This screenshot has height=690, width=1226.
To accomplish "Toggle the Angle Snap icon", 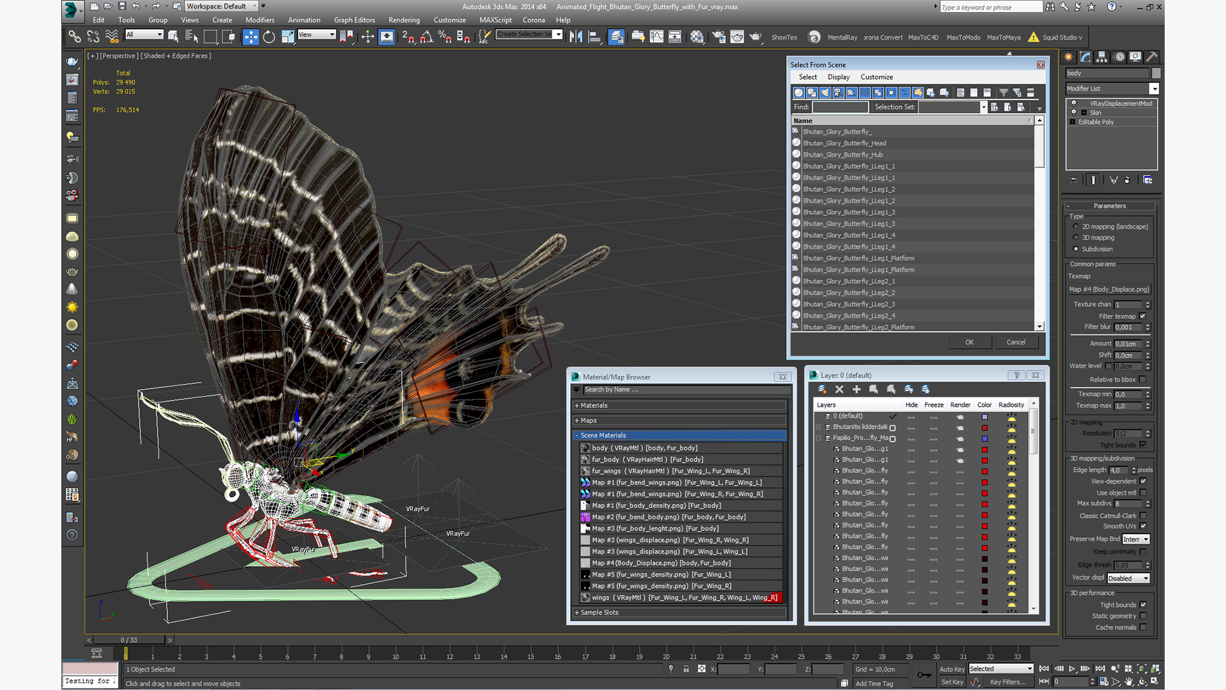I will point(427,36).
